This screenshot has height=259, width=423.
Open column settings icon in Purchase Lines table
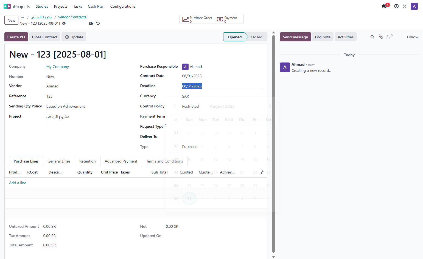click(x=262, y=172)
